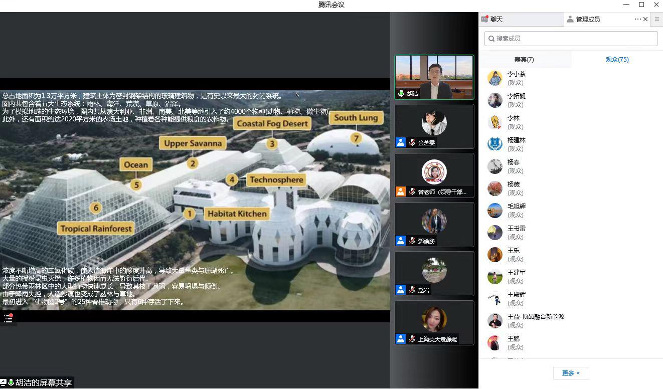Viewport: 663px width, 389px height.
Task: Toggle the muted mic for 金芝雯
Action: click(412, 142)
